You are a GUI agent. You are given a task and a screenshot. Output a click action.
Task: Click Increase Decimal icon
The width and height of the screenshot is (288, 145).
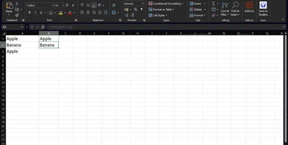(x=126, y=15)
